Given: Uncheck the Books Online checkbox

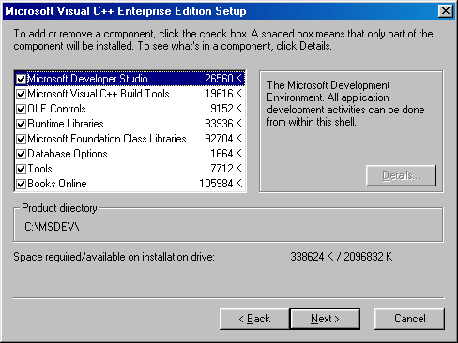Looking at the screenshot, I should 21,184.
